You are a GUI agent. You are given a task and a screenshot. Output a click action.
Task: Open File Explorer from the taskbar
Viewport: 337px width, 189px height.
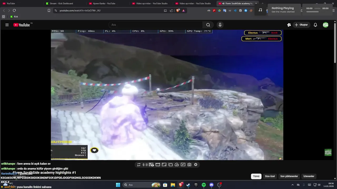(x=173, y=185)
